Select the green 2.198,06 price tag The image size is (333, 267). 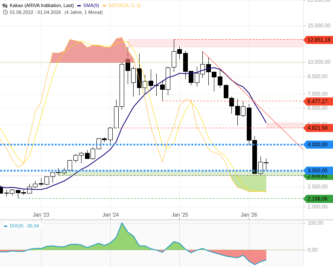pos(318,199)
